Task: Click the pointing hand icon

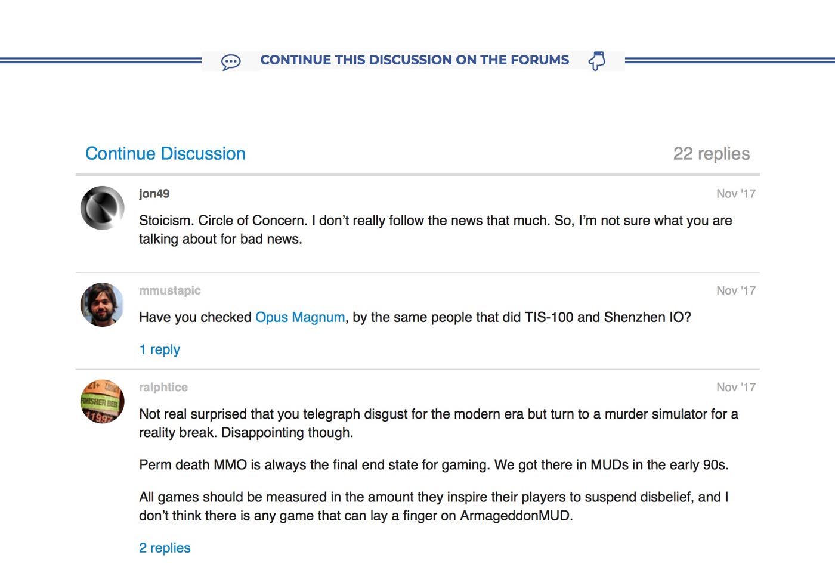Action: click(597, 61)
